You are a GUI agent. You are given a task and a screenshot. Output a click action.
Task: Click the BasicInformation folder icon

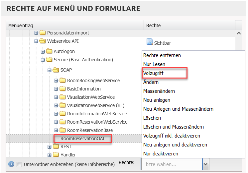pyautogui.click(x=62, y=88)
